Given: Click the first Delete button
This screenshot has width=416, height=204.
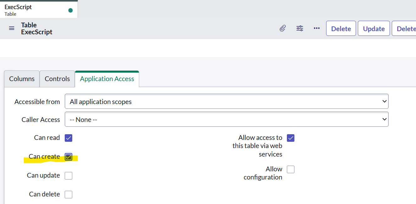Looking at the screenshot, I should (x=341, y=29).
